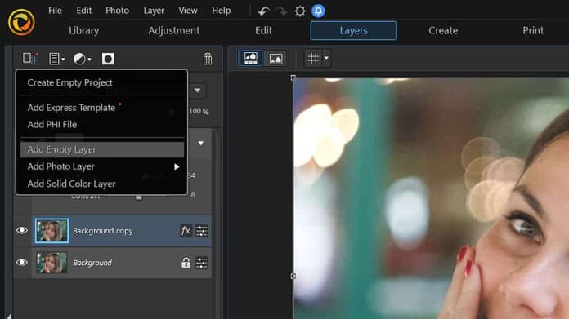Select the Background copy layer thumbnail
Screen dimensions: 569x319
[52, 230]
